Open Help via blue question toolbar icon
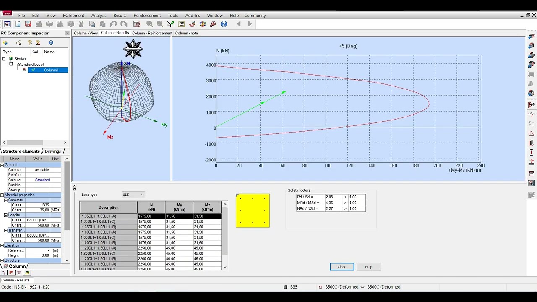The image size is (537, 302). [224, 24]
